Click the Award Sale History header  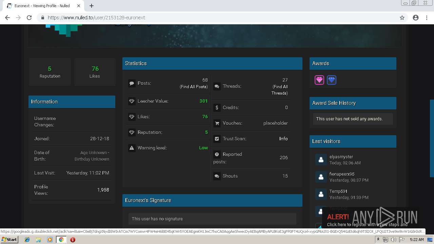pyautogui.click(x=353, y=103)
